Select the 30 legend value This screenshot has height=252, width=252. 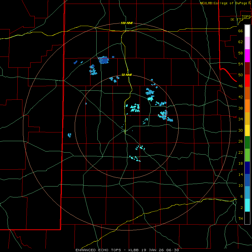click(241, 130)
